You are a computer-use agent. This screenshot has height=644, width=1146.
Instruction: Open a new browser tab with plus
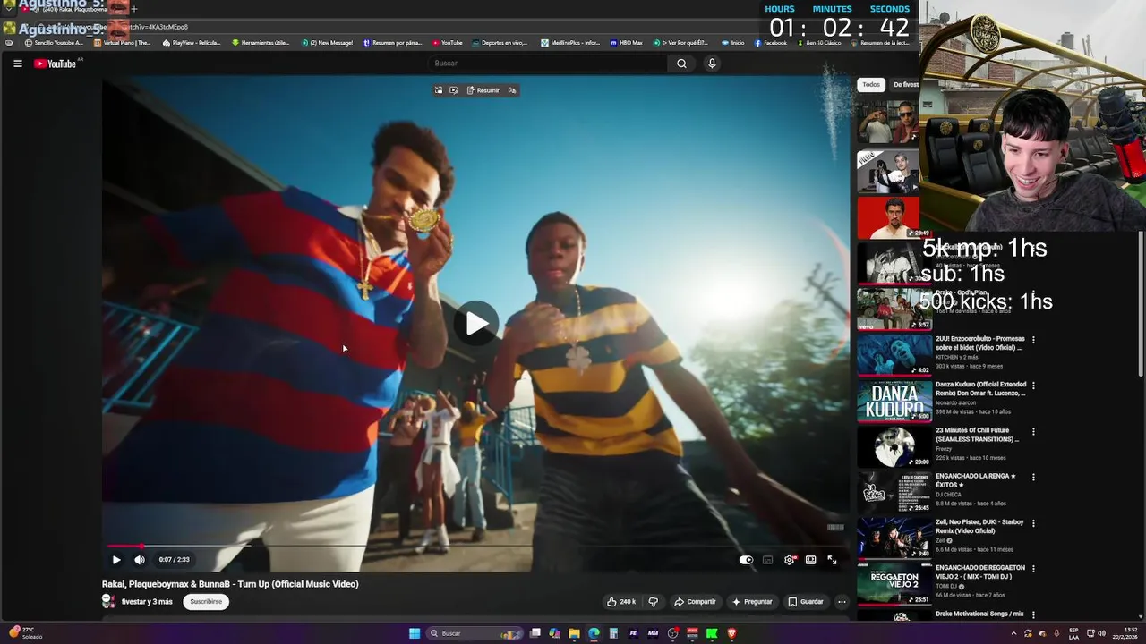(134, 9)
